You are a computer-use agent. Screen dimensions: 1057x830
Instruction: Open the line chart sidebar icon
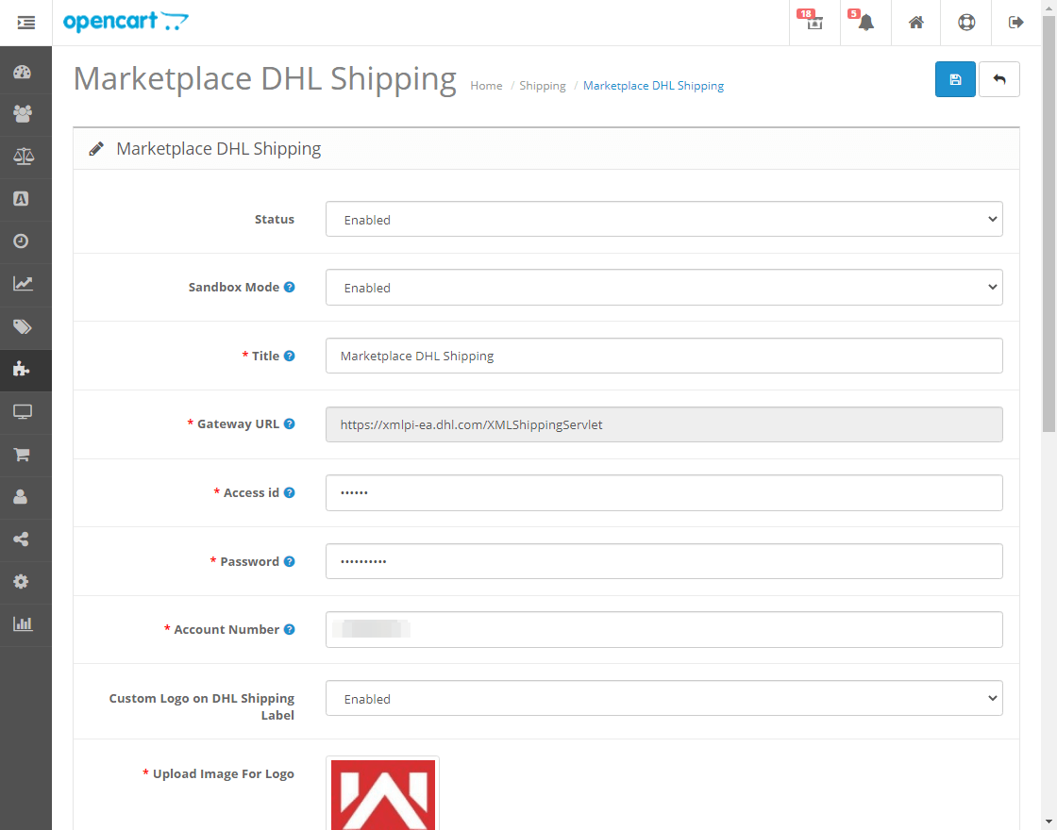pyautogui.click(x=23, y=284)
